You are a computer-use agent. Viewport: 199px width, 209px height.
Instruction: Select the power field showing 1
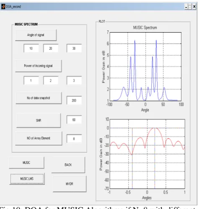click(31, 80)
